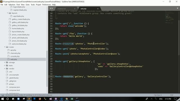This screenshot has height=101, width=180.
Task: Open the Windows notification center icon
Action: [x=175, y=99]
